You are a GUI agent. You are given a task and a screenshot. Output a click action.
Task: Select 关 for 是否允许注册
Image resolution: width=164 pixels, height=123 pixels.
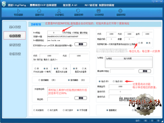[x=64, y=69]
